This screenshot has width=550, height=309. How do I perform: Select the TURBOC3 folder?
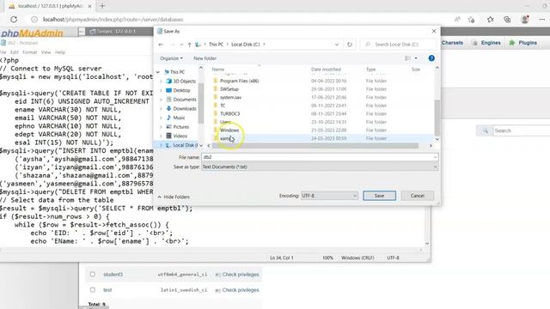pyautogui.click(x=229, y=114)
